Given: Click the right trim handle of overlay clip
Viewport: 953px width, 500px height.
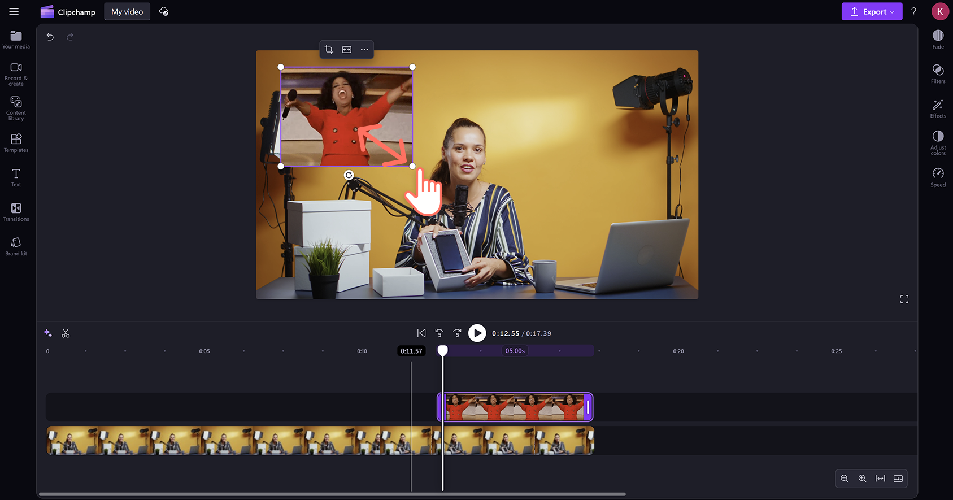Looking at the screenshot, I should 588,407.
